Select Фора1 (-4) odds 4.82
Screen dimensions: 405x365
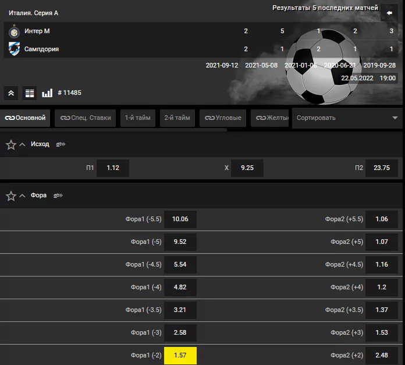180,287
